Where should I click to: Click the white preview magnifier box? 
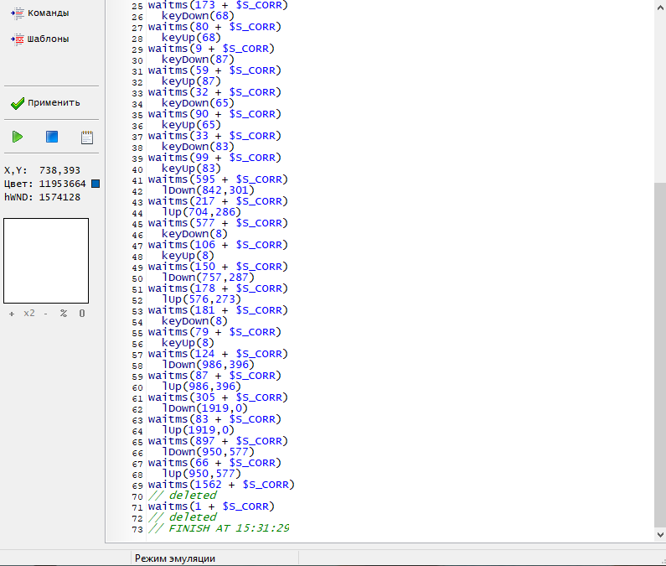(46, 261)
